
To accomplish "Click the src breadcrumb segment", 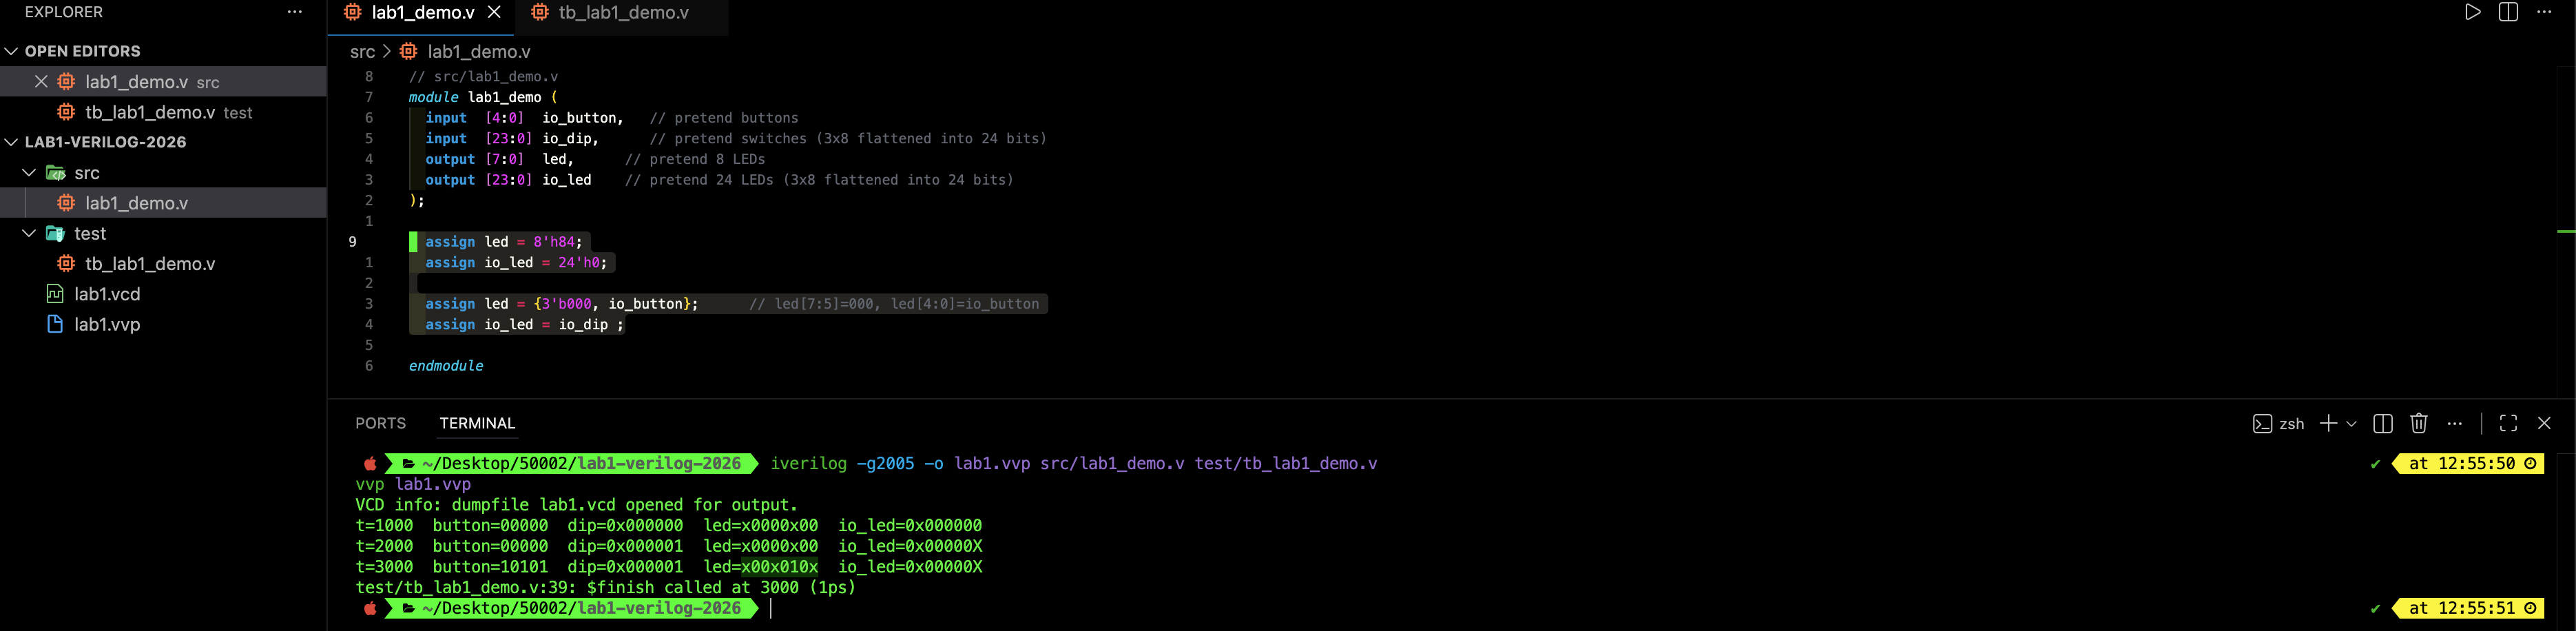I will click(362, 51).
